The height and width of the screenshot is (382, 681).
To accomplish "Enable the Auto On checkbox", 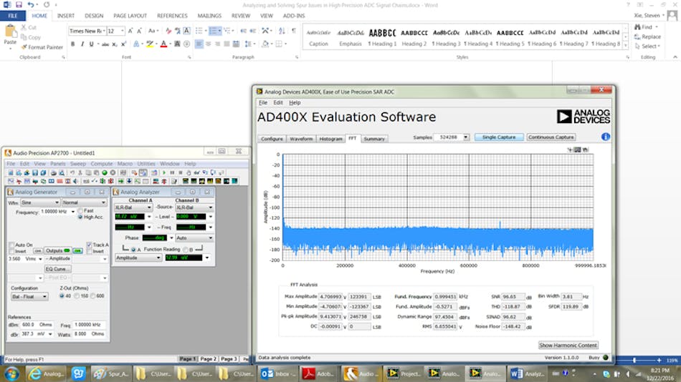I will click(12, 245).
